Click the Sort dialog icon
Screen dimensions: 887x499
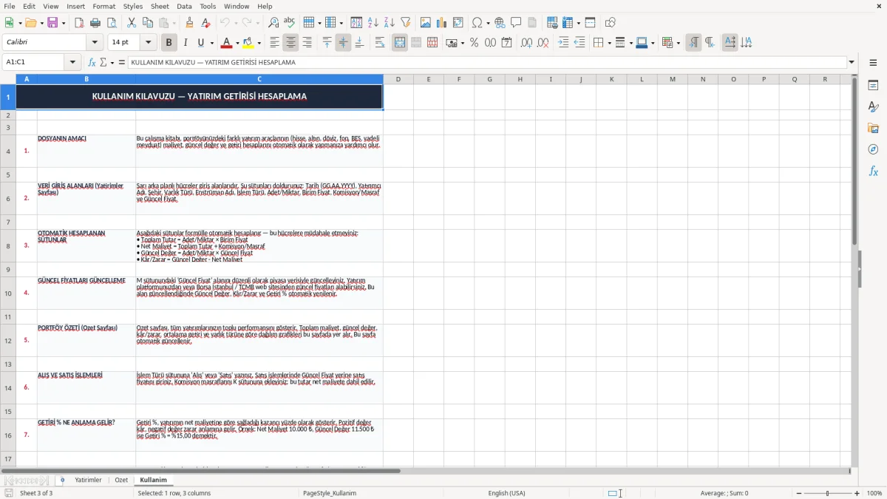[356, 23]
